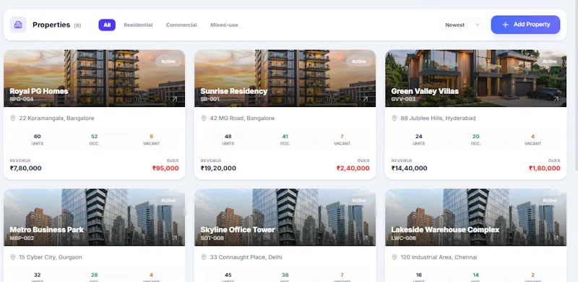Open the Green Valley Villas property image
Screen dimensions: 578x282
click(x=476, y=78)
